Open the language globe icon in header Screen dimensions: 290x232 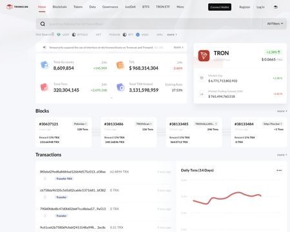[x=276, y=7]
